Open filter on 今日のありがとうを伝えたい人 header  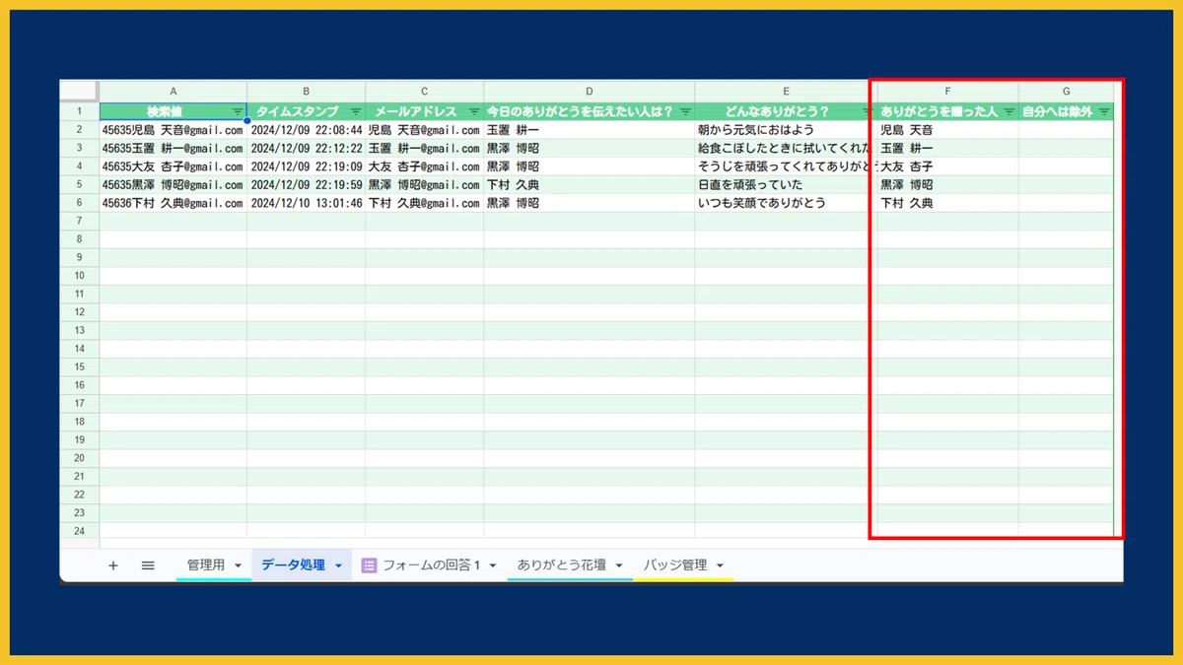[685, 111]
